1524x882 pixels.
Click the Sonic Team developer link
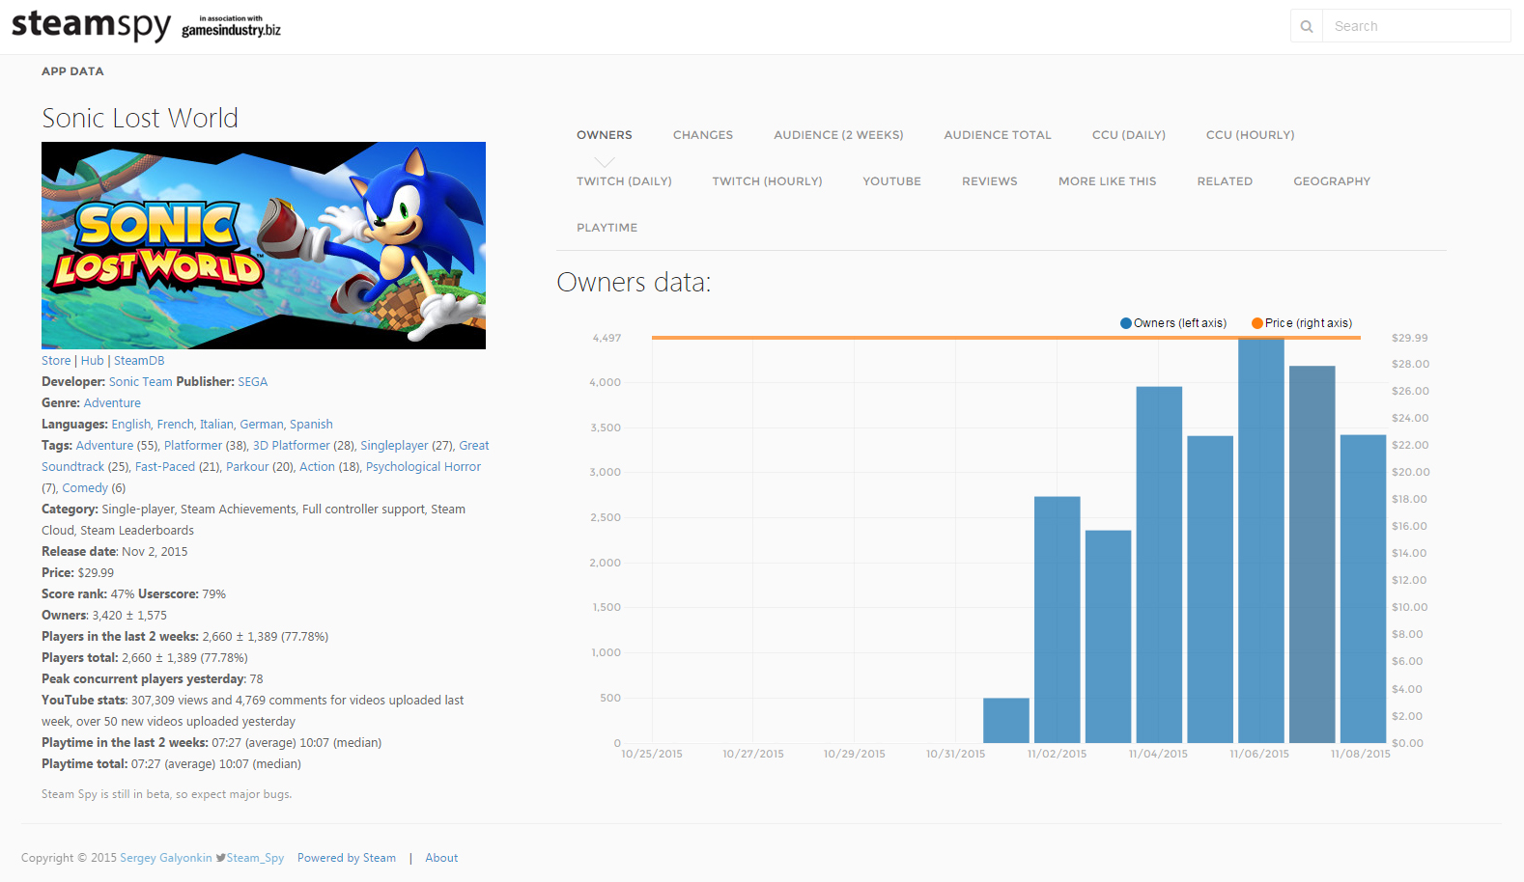coord(140,382)
